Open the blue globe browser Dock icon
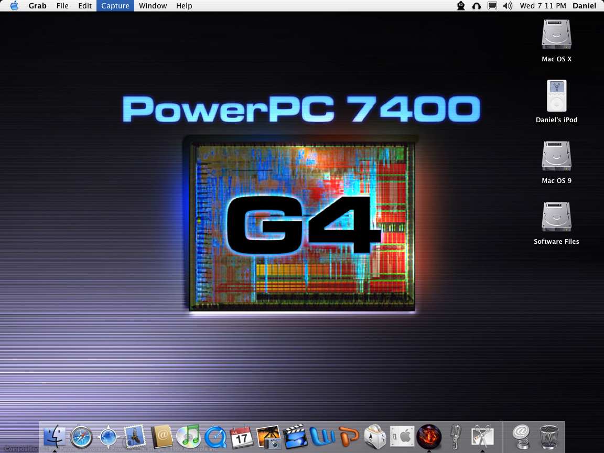604x453 pixels. click(108, 437)
